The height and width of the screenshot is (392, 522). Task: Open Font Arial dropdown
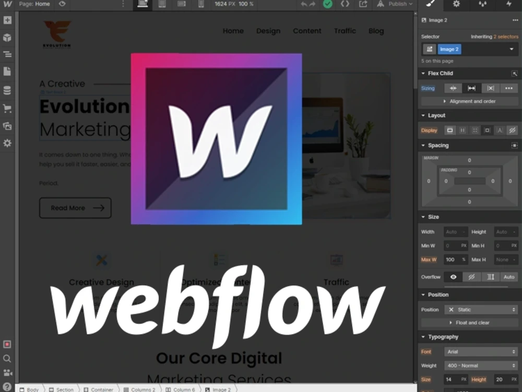(x=481, y=352)
